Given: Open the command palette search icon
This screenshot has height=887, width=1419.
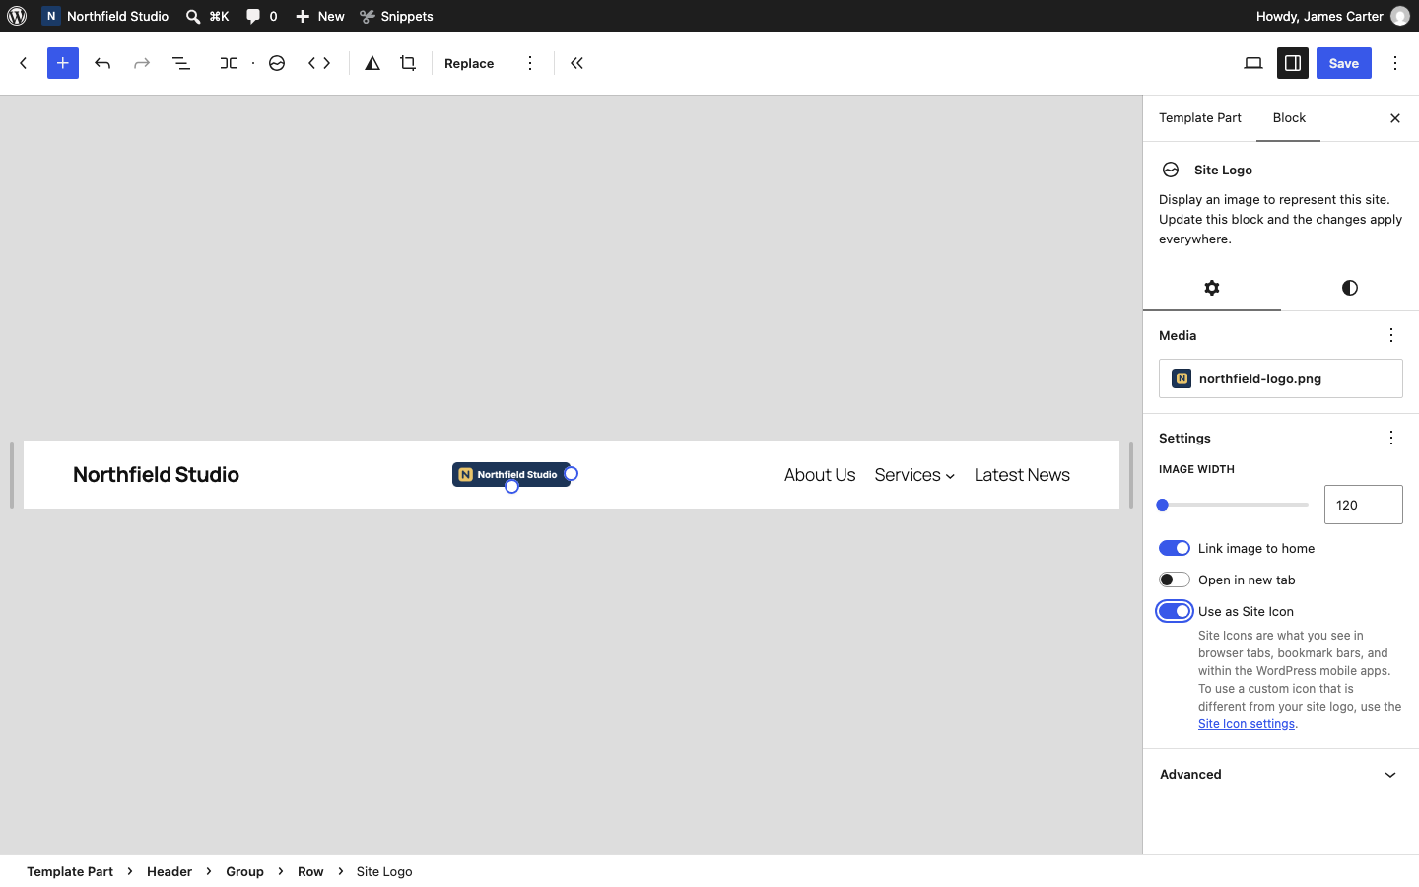Looking at the screenshot, I should click(x=193, y=16).
